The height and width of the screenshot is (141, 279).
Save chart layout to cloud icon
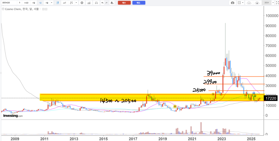tap(257, 3)
